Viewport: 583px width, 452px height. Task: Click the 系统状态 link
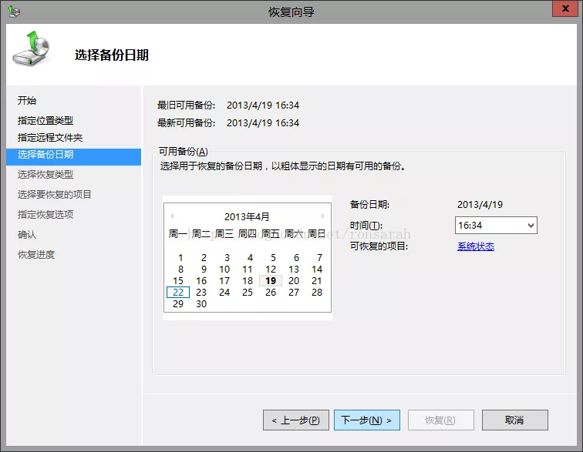(x=475, y=246)
